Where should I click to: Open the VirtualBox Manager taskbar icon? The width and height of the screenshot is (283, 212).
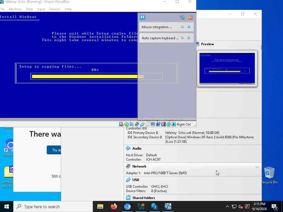[x=141, y=206]
